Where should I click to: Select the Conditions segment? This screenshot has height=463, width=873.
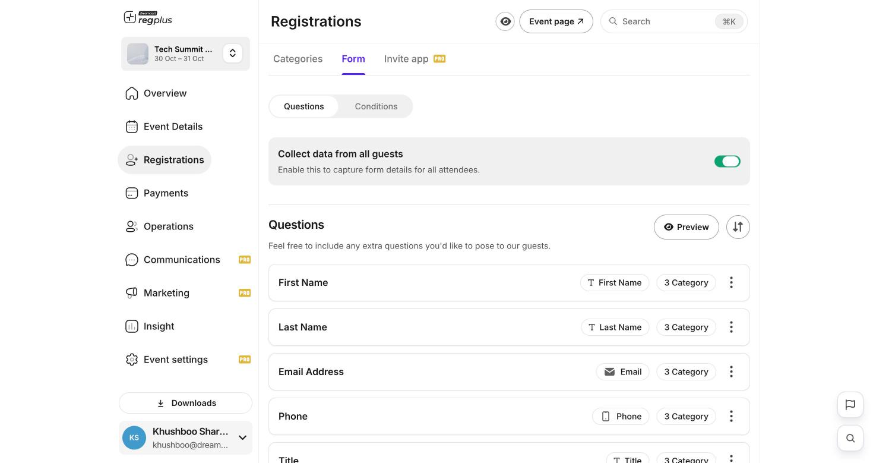(377, 106)
